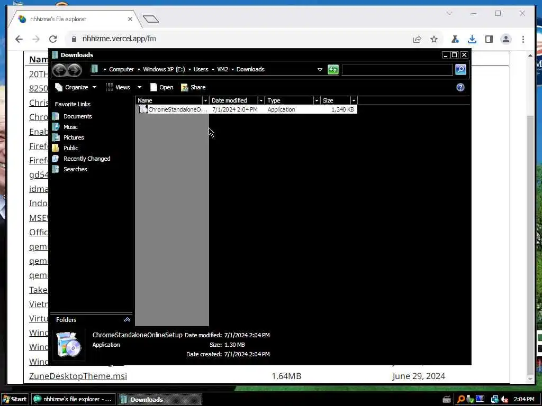Viewport: 542px width, 406px height.
Task: Bookmark page with star icon
Action: coord(434,39)
